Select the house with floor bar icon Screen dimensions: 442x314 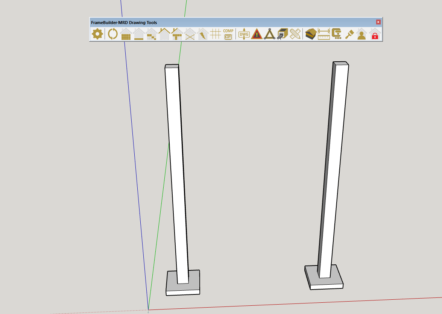(x=139, y=34)
